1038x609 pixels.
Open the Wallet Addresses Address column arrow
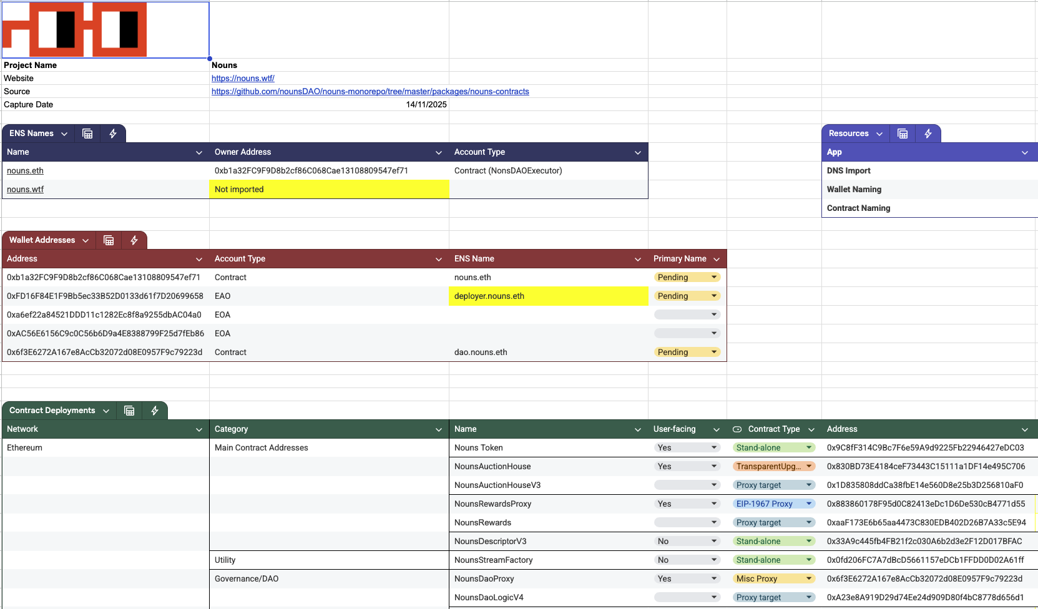[199, 259]
